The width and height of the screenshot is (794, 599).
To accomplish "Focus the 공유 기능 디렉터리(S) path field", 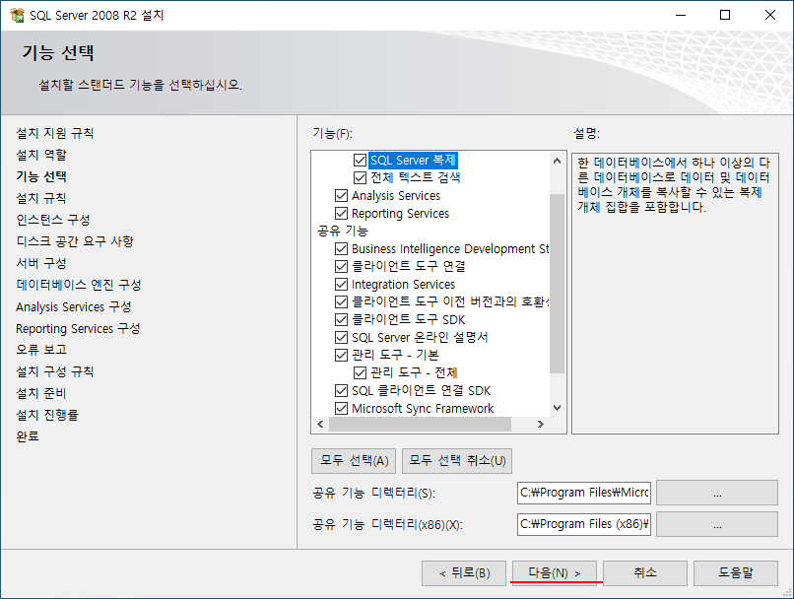I will [584, 493].
